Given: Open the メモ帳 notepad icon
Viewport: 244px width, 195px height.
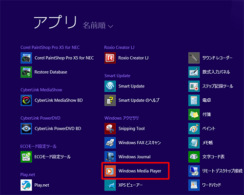Looking at the screenshot, I should [x=194, y=143].
